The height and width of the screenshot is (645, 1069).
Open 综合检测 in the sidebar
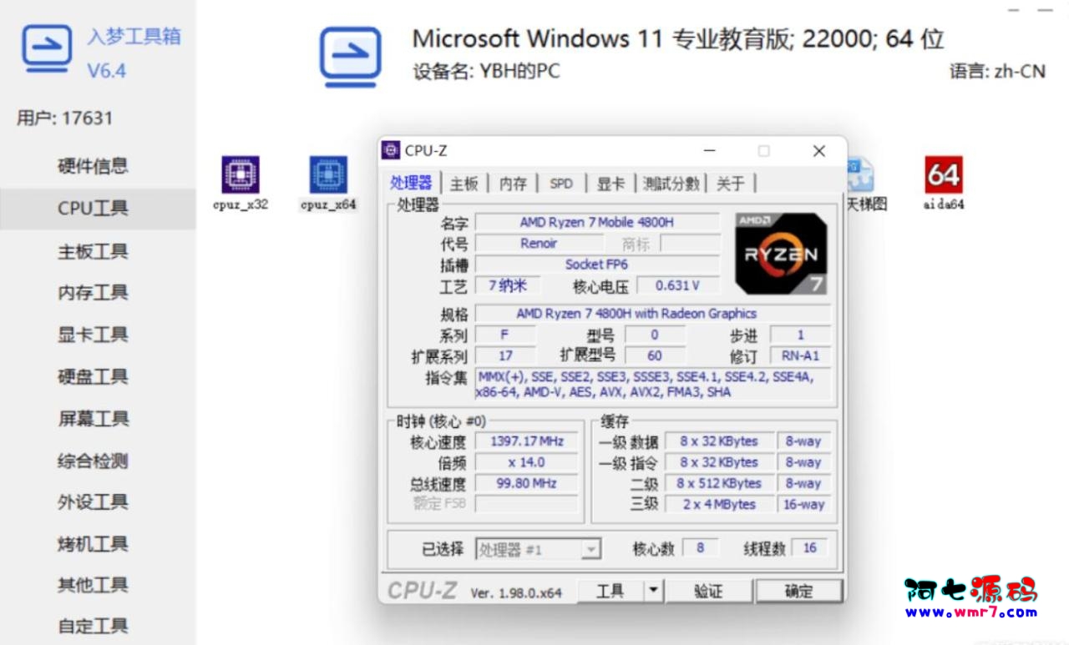click(93, 461)
